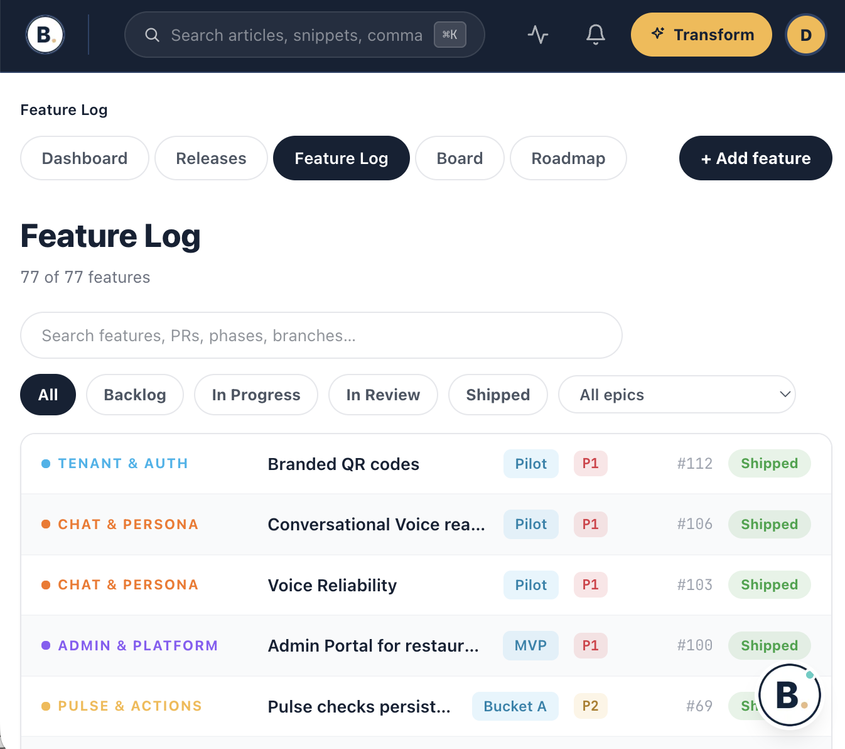Click Pilot tag on Branded QR codes row
The height and width of the screenshot is (749, 845).
pyautogui.click(x=531, y=464)
